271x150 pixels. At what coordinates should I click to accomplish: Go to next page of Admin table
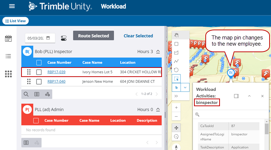(157, 143)
